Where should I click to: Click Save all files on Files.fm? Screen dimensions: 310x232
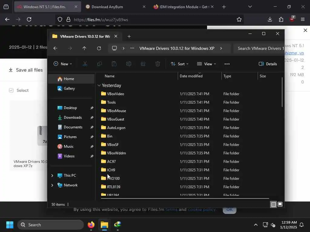point(26,70)
